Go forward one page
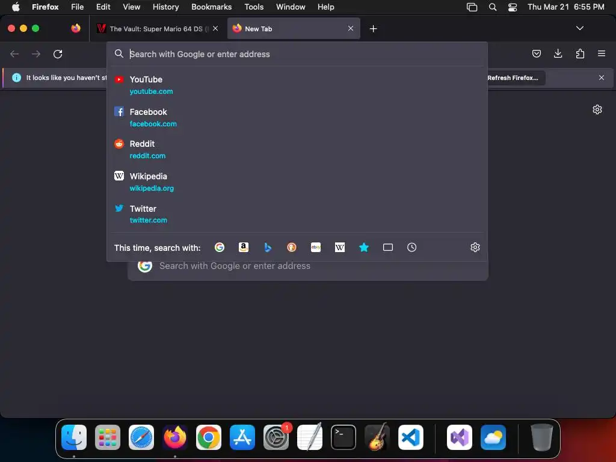The width and height of the screenshot is (616, 462). tap(36, 54)
